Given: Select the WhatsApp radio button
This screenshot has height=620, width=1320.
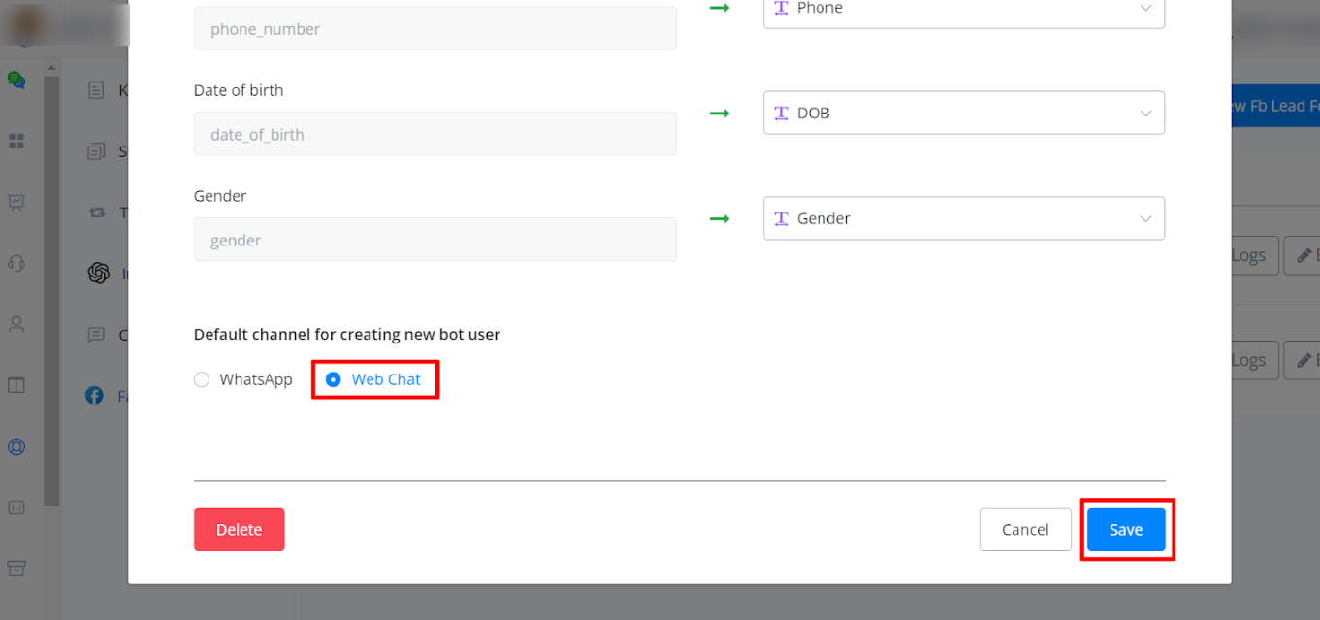Looking at the screenshot, I should (x=202, y=379).
